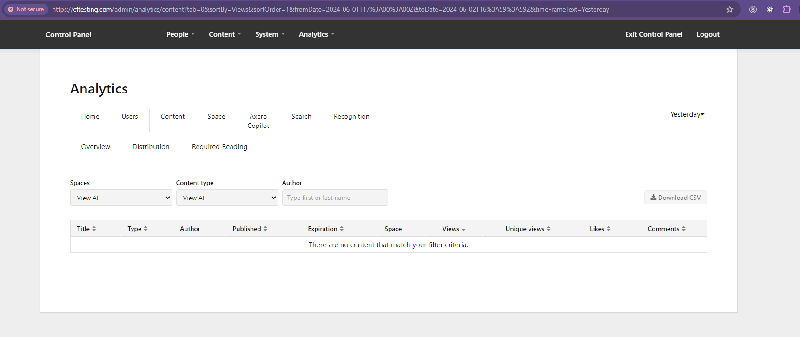Click the Download CSV button
Viewport: 800px width, 337px height.
tap(675, 198)
